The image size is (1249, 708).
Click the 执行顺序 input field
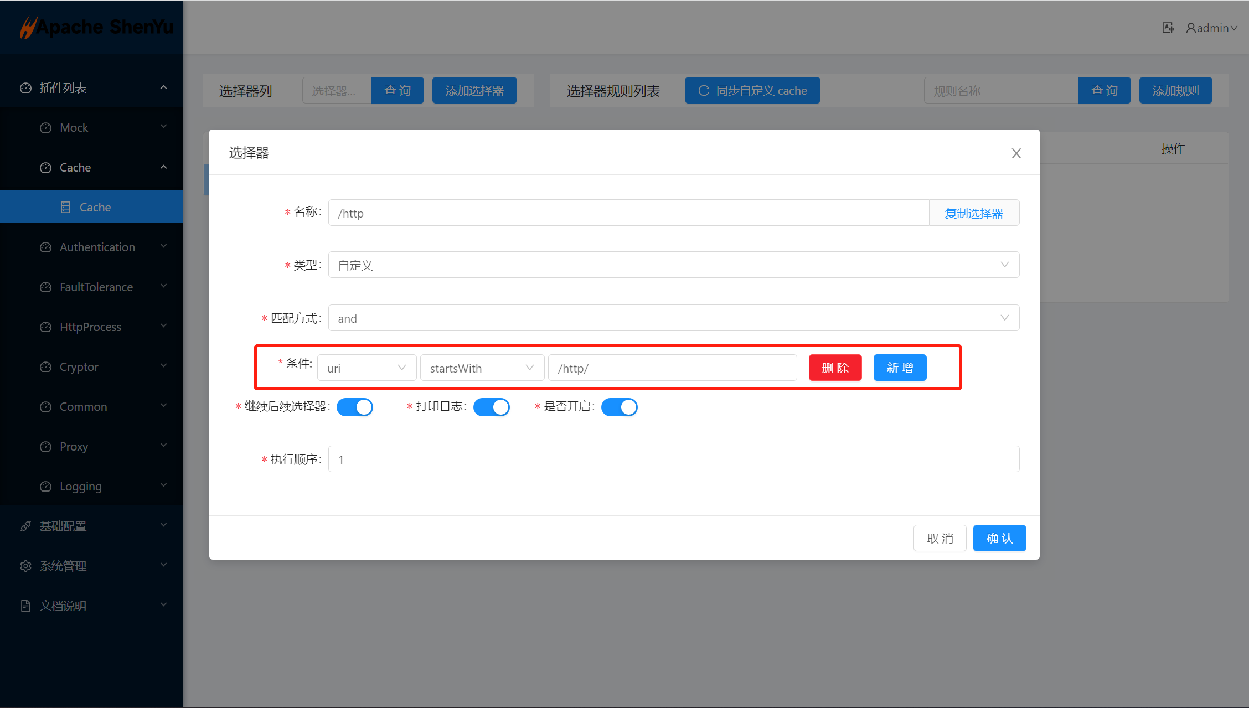tap(673, 459)
